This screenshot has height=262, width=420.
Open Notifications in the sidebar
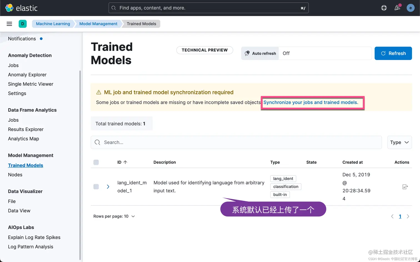tap(22, 39)
